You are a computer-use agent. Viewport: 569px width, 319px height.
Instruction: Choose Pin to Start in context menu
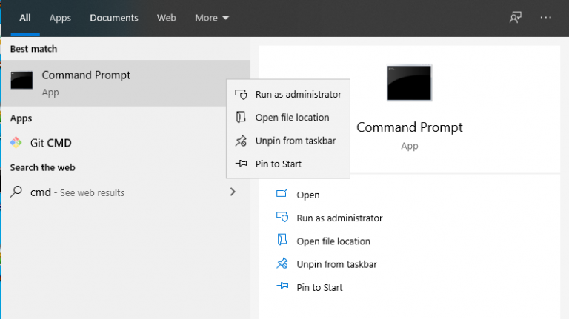[278, 164]
